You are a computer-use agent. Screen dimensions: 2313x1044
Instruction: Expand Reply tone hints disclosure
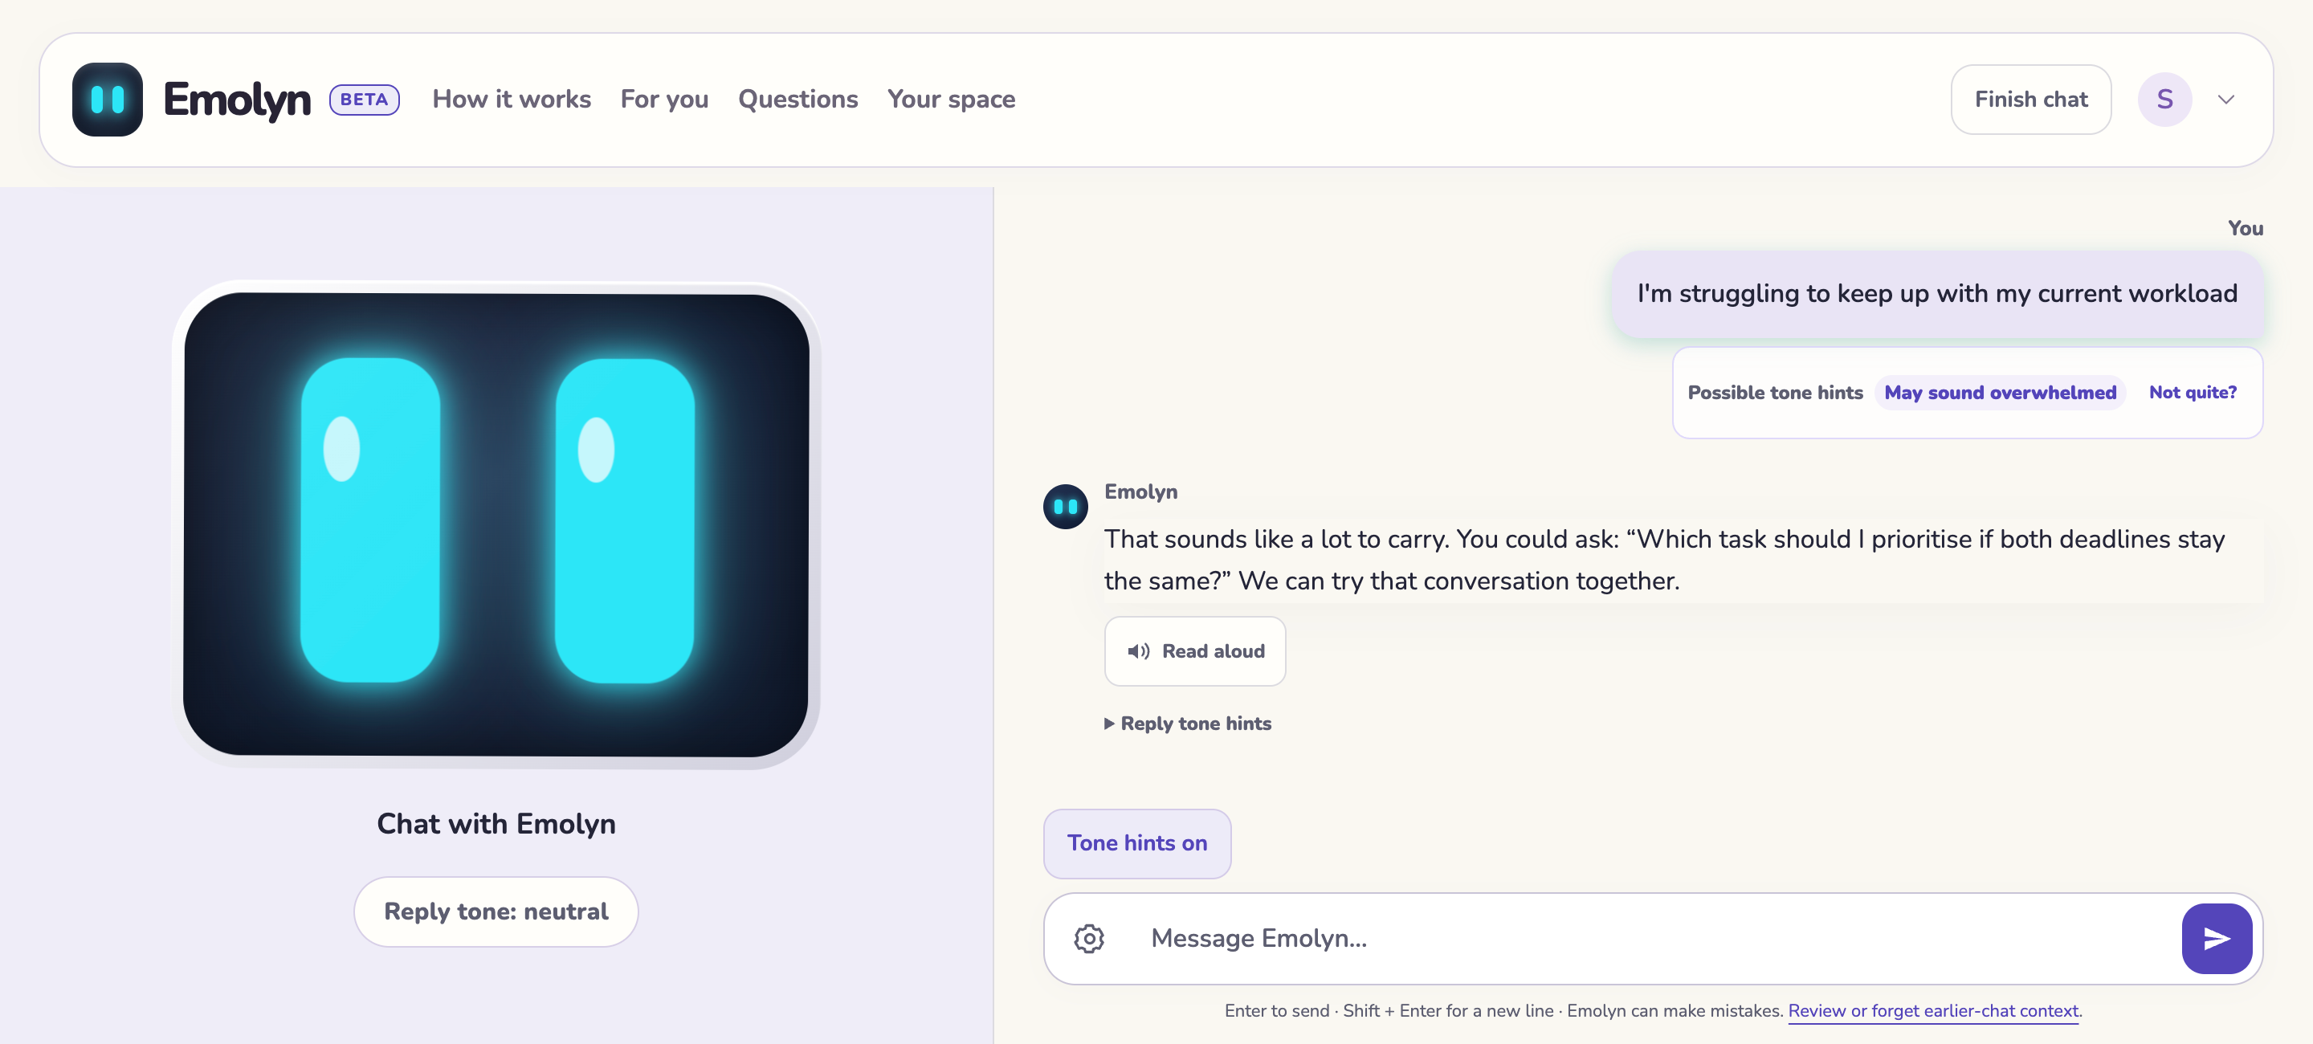pyautogui.click(x=1187, y=724)
